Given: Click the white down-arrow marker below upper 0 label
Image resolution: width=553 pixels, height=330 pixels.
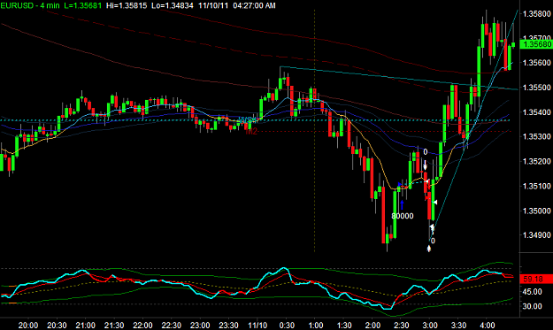Looking at the screenshot, I should pos(426,165).
